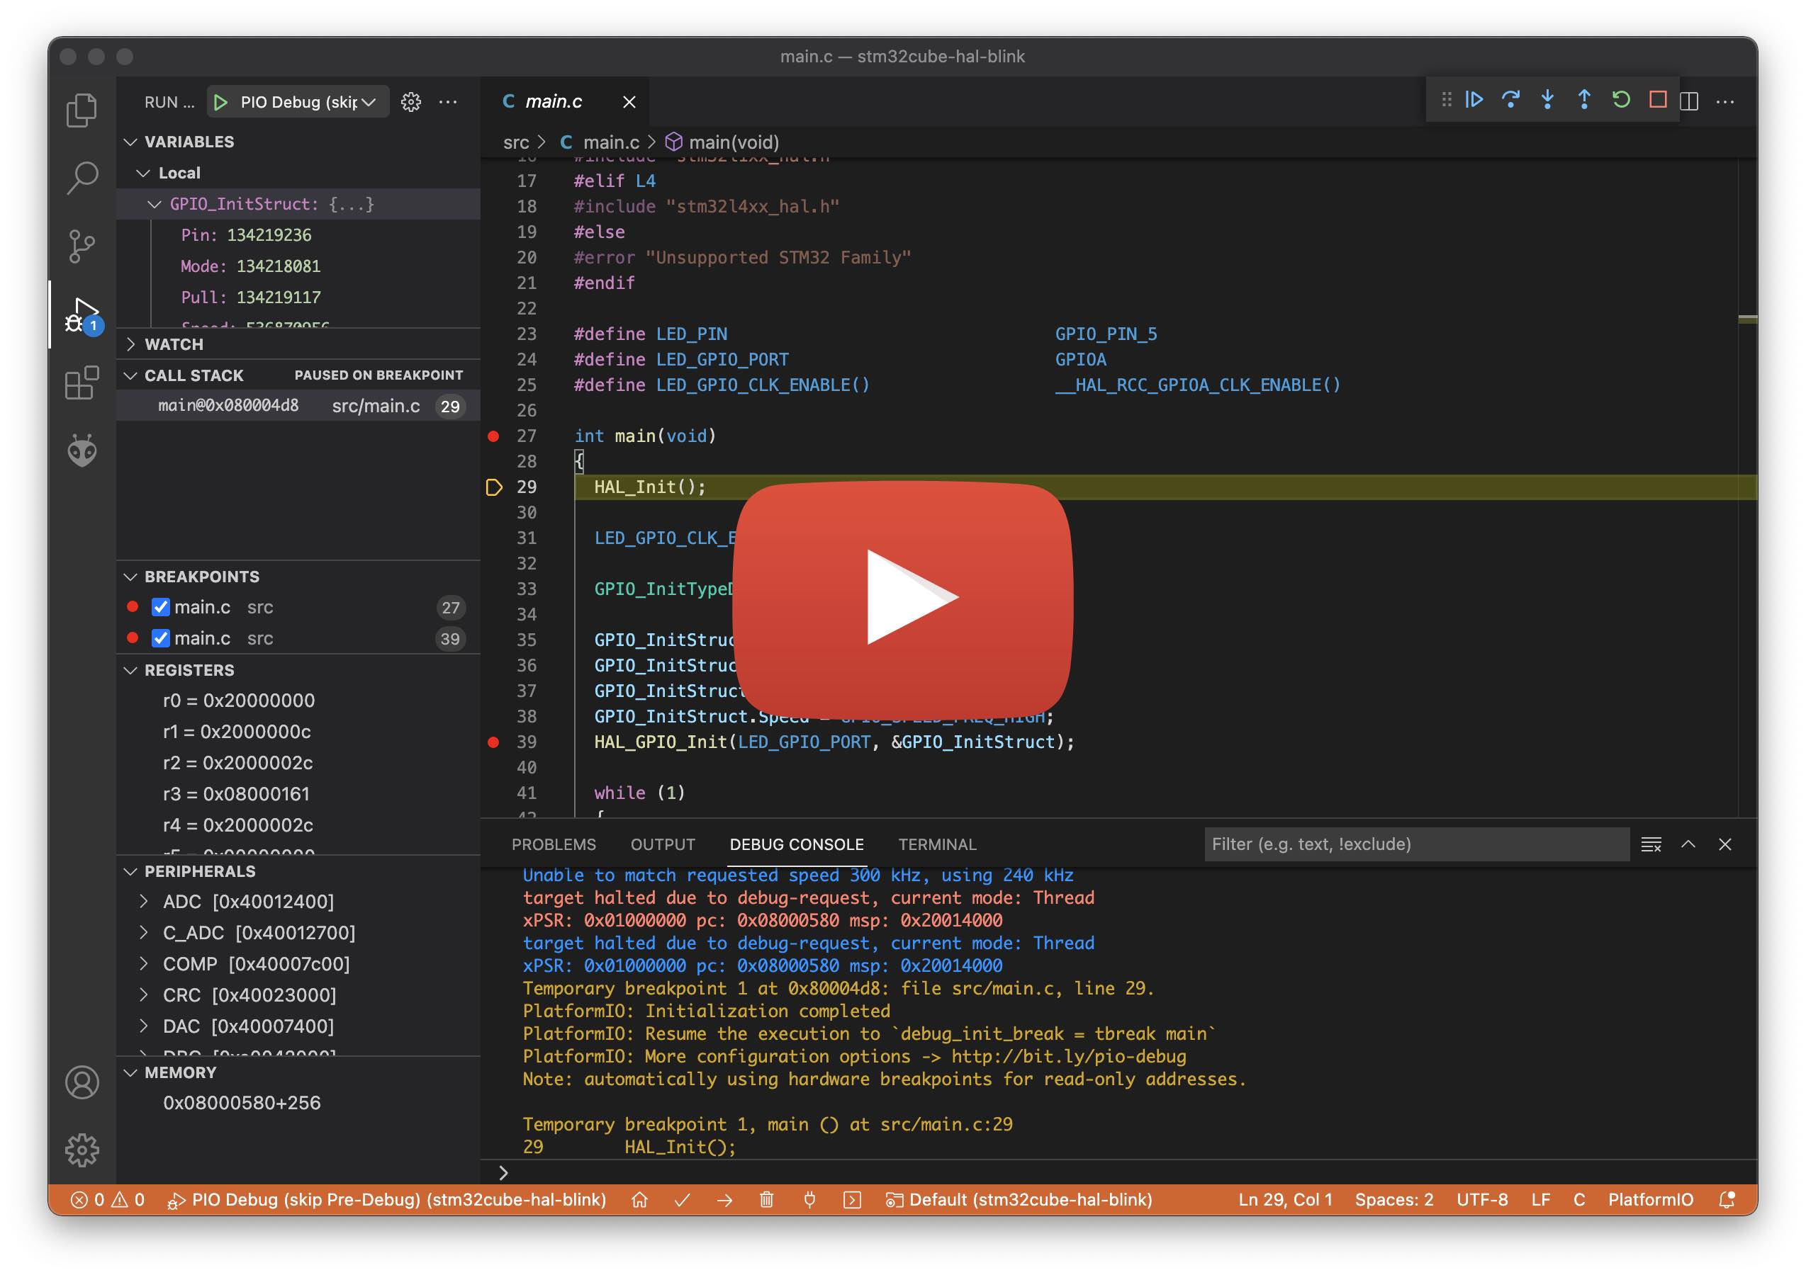Open editor more actions ellipsis
1806x1275 pixels.
pos(1725,101)
